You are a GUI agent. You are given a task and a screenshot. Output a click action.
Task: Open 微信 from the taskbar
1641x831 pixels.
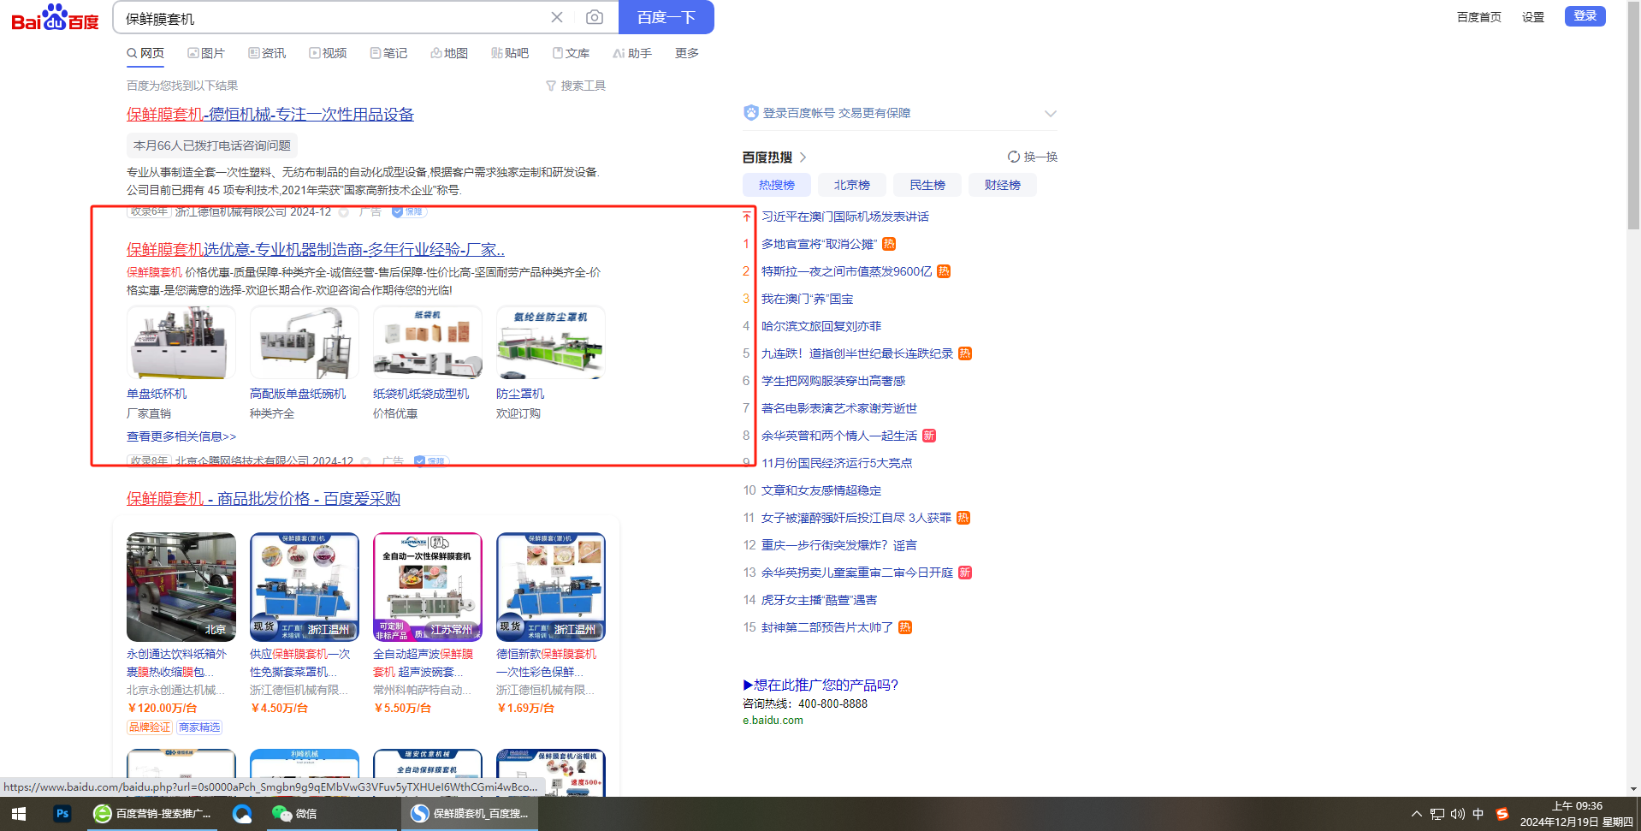(x=294, y=814)
